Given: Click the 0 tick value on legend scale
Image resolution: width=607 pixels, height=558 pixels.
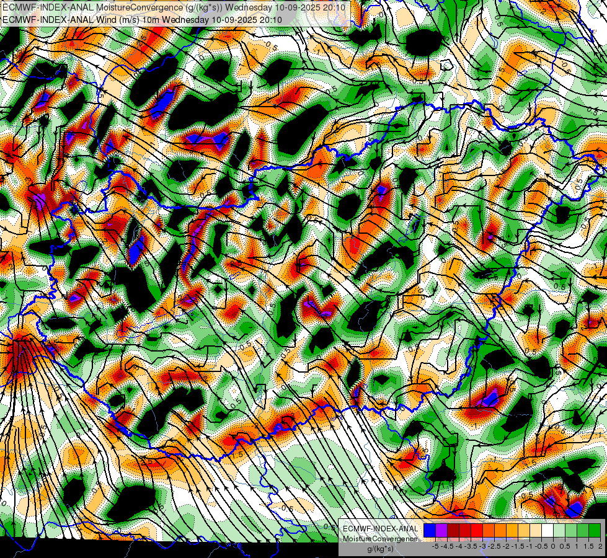Looking at the screenshot, I should pos(553,546).
